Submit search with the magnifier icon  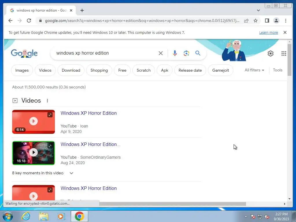pos(198,53)
